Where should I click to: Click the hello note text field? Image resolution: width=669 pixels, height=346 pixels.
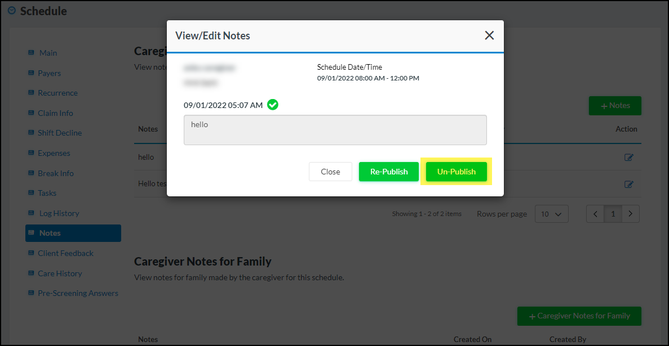335,130
